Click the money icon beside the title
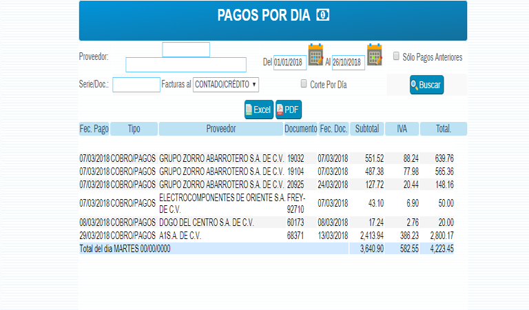 click(322, 15)
